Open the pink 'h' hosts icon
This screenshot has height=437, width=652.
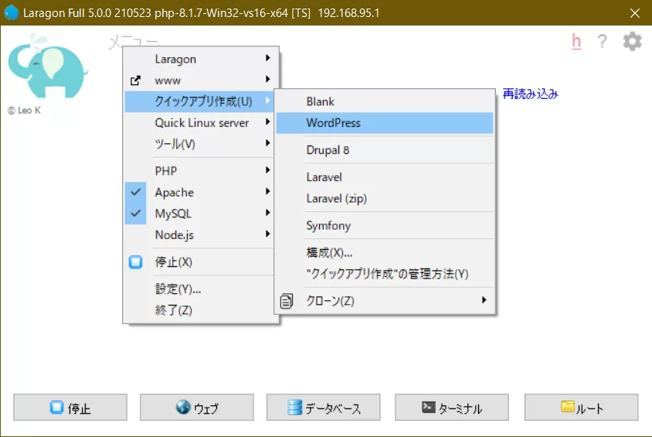click(576, 41)
